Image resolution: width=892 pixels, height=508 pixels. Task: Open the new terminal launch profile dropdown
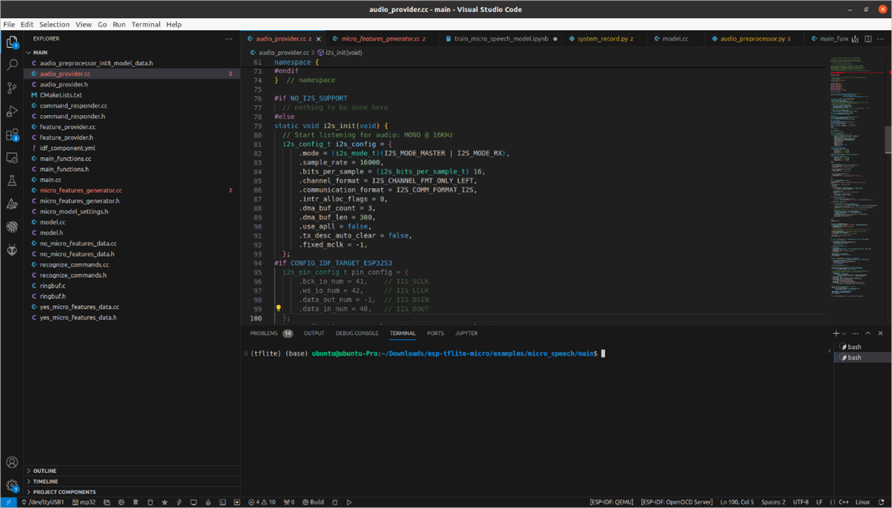(x=844, y=333)
